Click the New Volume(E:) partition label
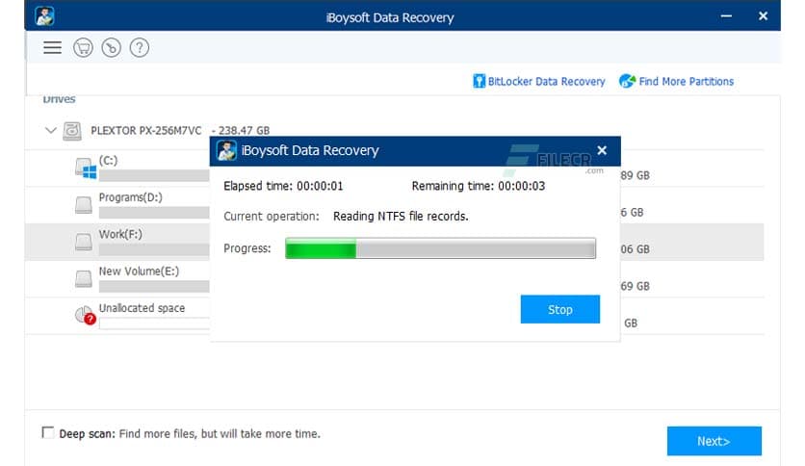This screenshot has width=805, height=466. [x=139, y=272]
